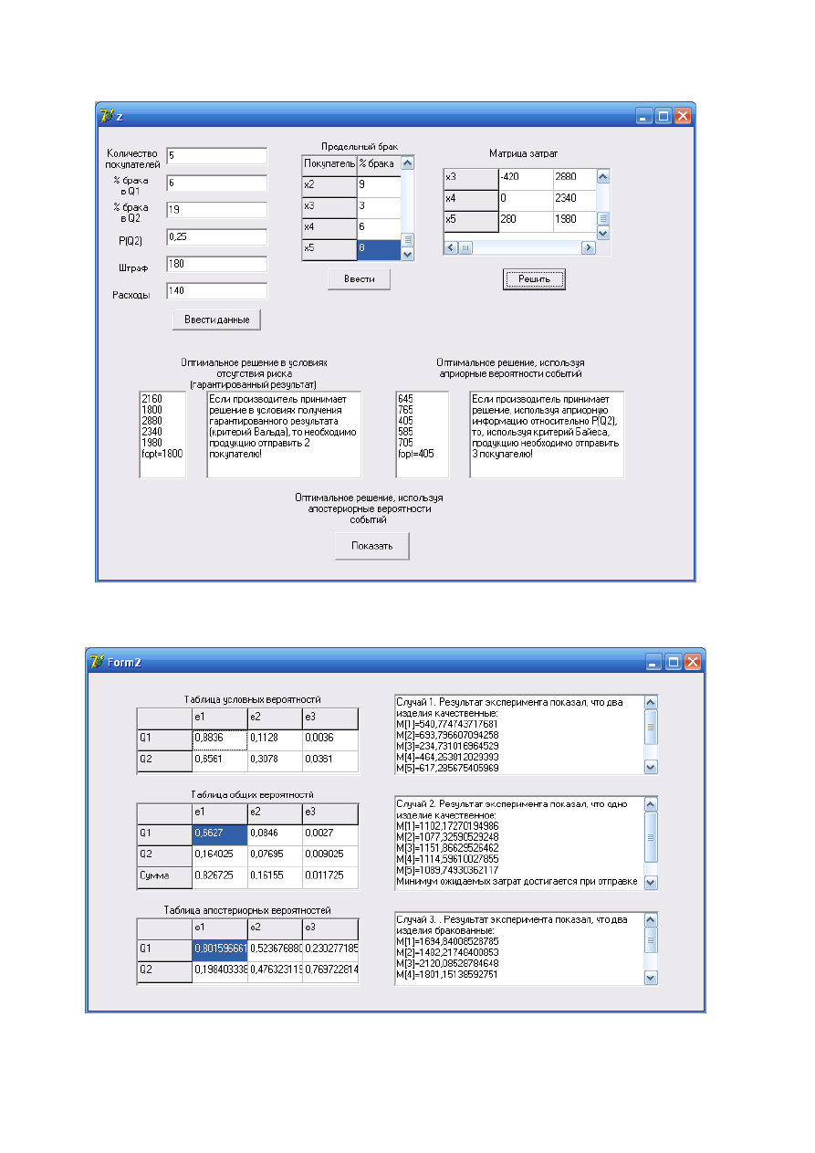815x1153 pixels.
Task: Click the Байеса criterion description text box
Action: coord(547,435)
